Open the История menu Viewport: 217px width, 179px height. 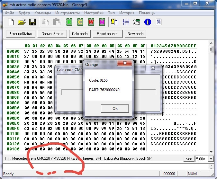(x=127, y=13)
